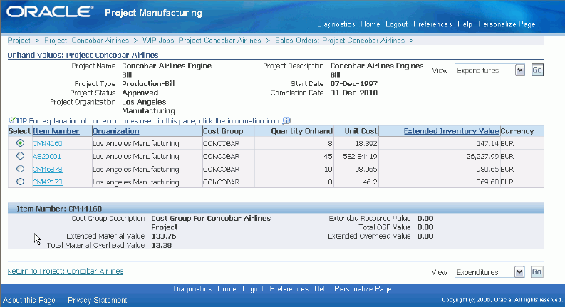Select the CM42173 row radio button
The image size is (565, 307).
tap(20, 182)
